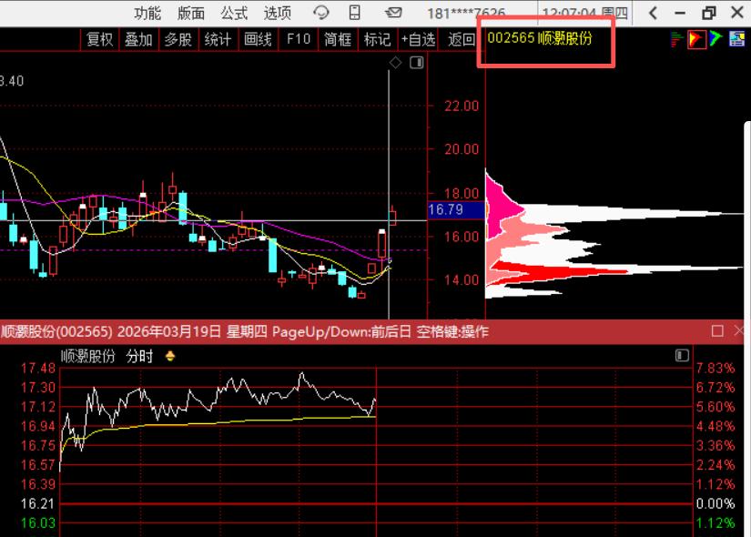Click the diamond icon above K-line chart
Screen dimensions: 751x537
(395, 62)
